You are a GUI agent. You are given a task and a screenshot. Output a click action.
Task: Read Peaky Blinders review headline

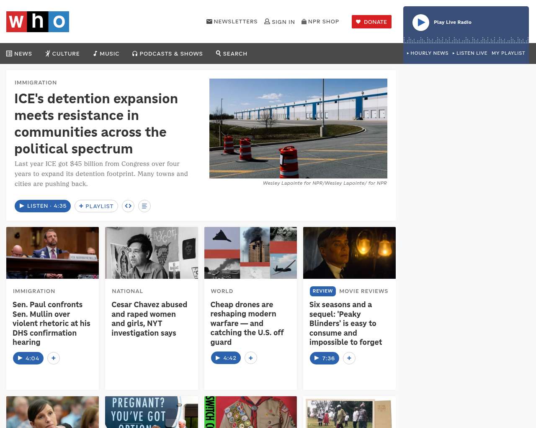click(x=346, y=324)
